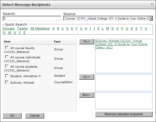The width and height of the screenshot is (156, 122).
Task: Select the All course students checkbox
Action: (x=7, y=66)
